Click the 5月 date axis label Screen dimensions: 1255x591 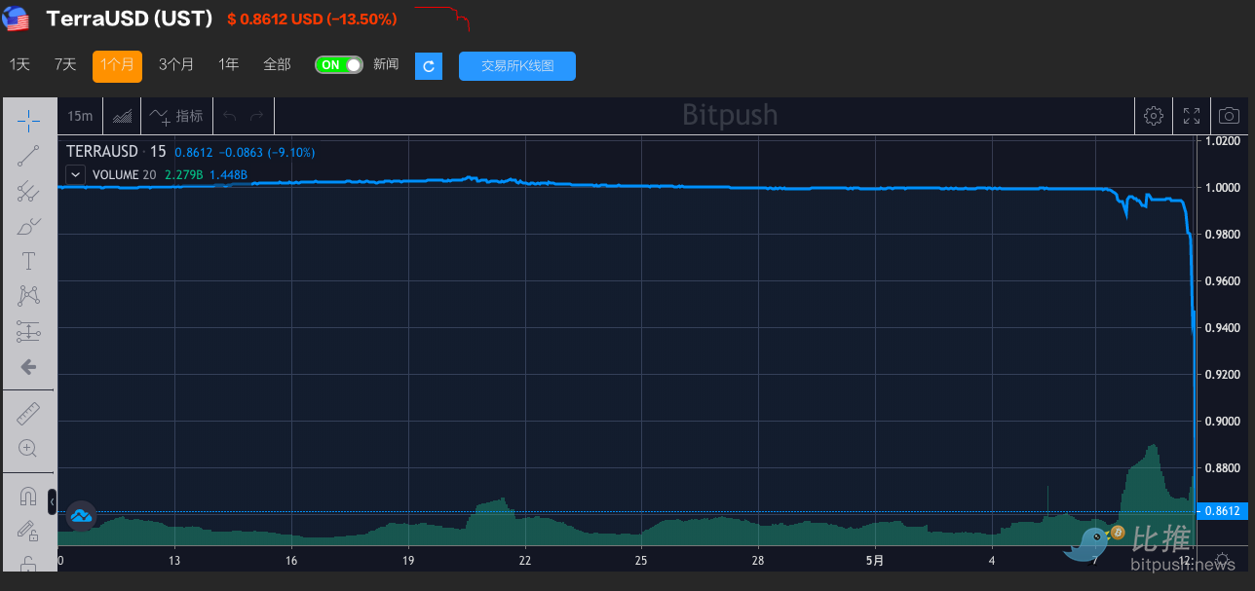point(875,561)
